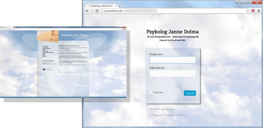The height and width of the screenshot is (128, 263).
Task: Open the Pinterest extension in login window
Action: [253, 11]
